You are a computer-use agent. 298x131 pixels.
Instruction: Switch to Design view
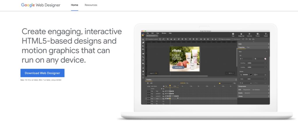click(241, 34)
